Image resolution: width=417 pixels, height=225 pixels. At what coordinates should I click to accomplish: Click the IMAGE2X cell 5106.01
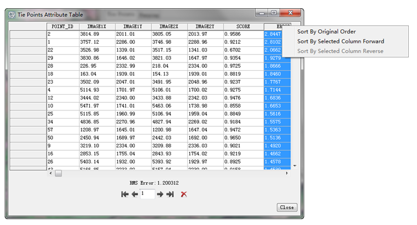pos(169,90)
